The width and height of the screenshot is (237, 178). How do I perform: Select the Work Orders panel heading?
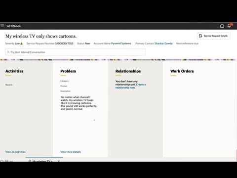coord(182,71)
